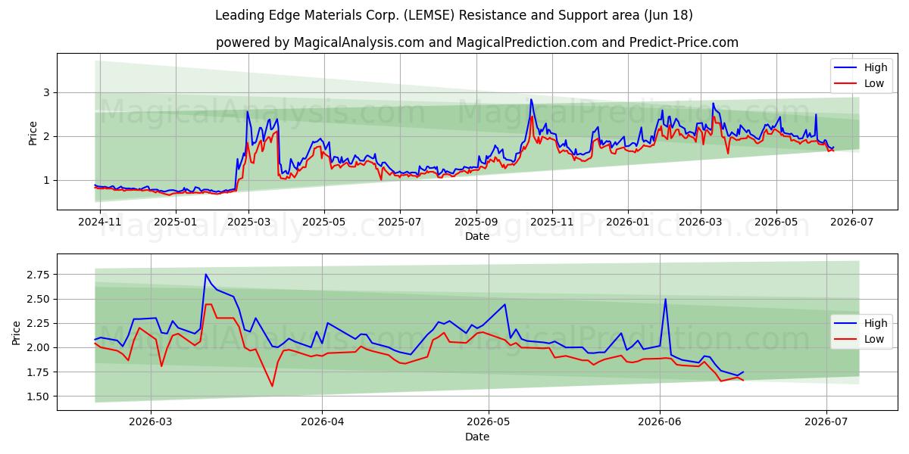Click 'High' in the bottom chart legend
This screenshot has width=909, height=454.
click(x=876, y=323)
